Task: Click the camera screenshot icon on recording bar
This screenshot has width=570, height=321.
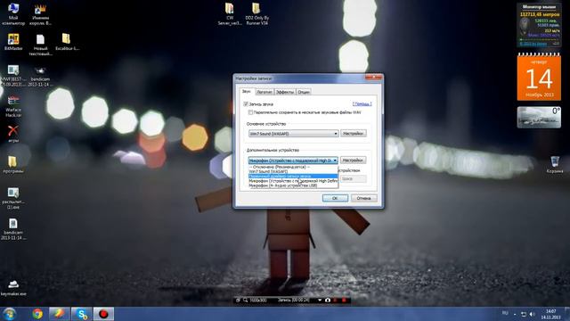Action: click(x=328, y=300)
